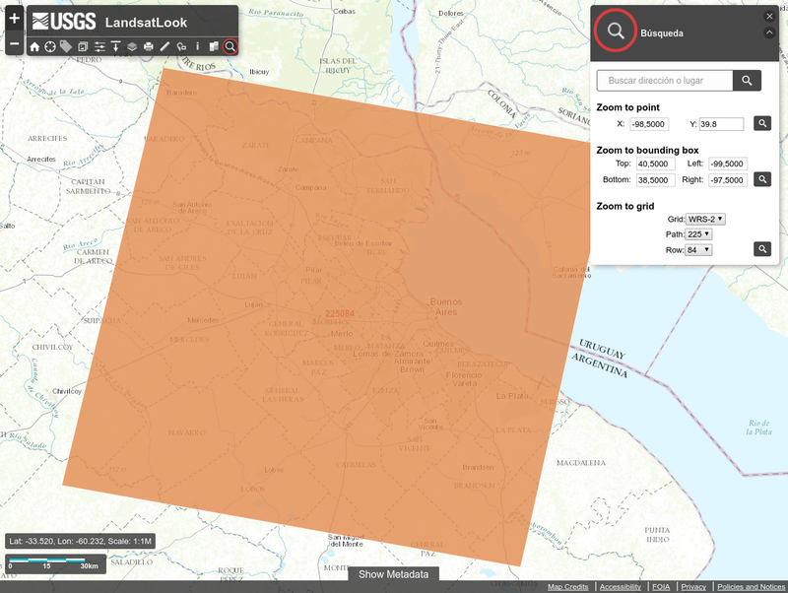Zoom in with the plus button
The width and height of the screenshot is (788, 593).
pyautogui.click(x=14, y=19)
